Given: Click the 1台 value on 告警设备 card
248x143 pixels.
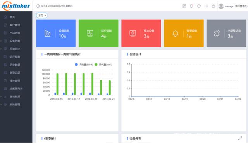Looking at the screenshot, I should pyautogui.click(x=189, y=36).
